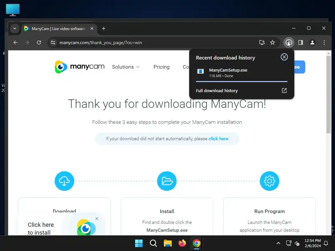Click the muted volume tray icon
This screenshot has height=251, width=335.
point(297,243)
